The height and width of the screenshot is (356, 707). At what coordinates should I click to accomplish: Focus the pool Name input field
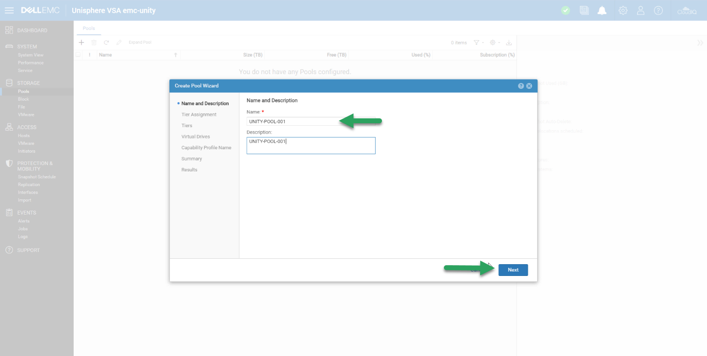311,121
